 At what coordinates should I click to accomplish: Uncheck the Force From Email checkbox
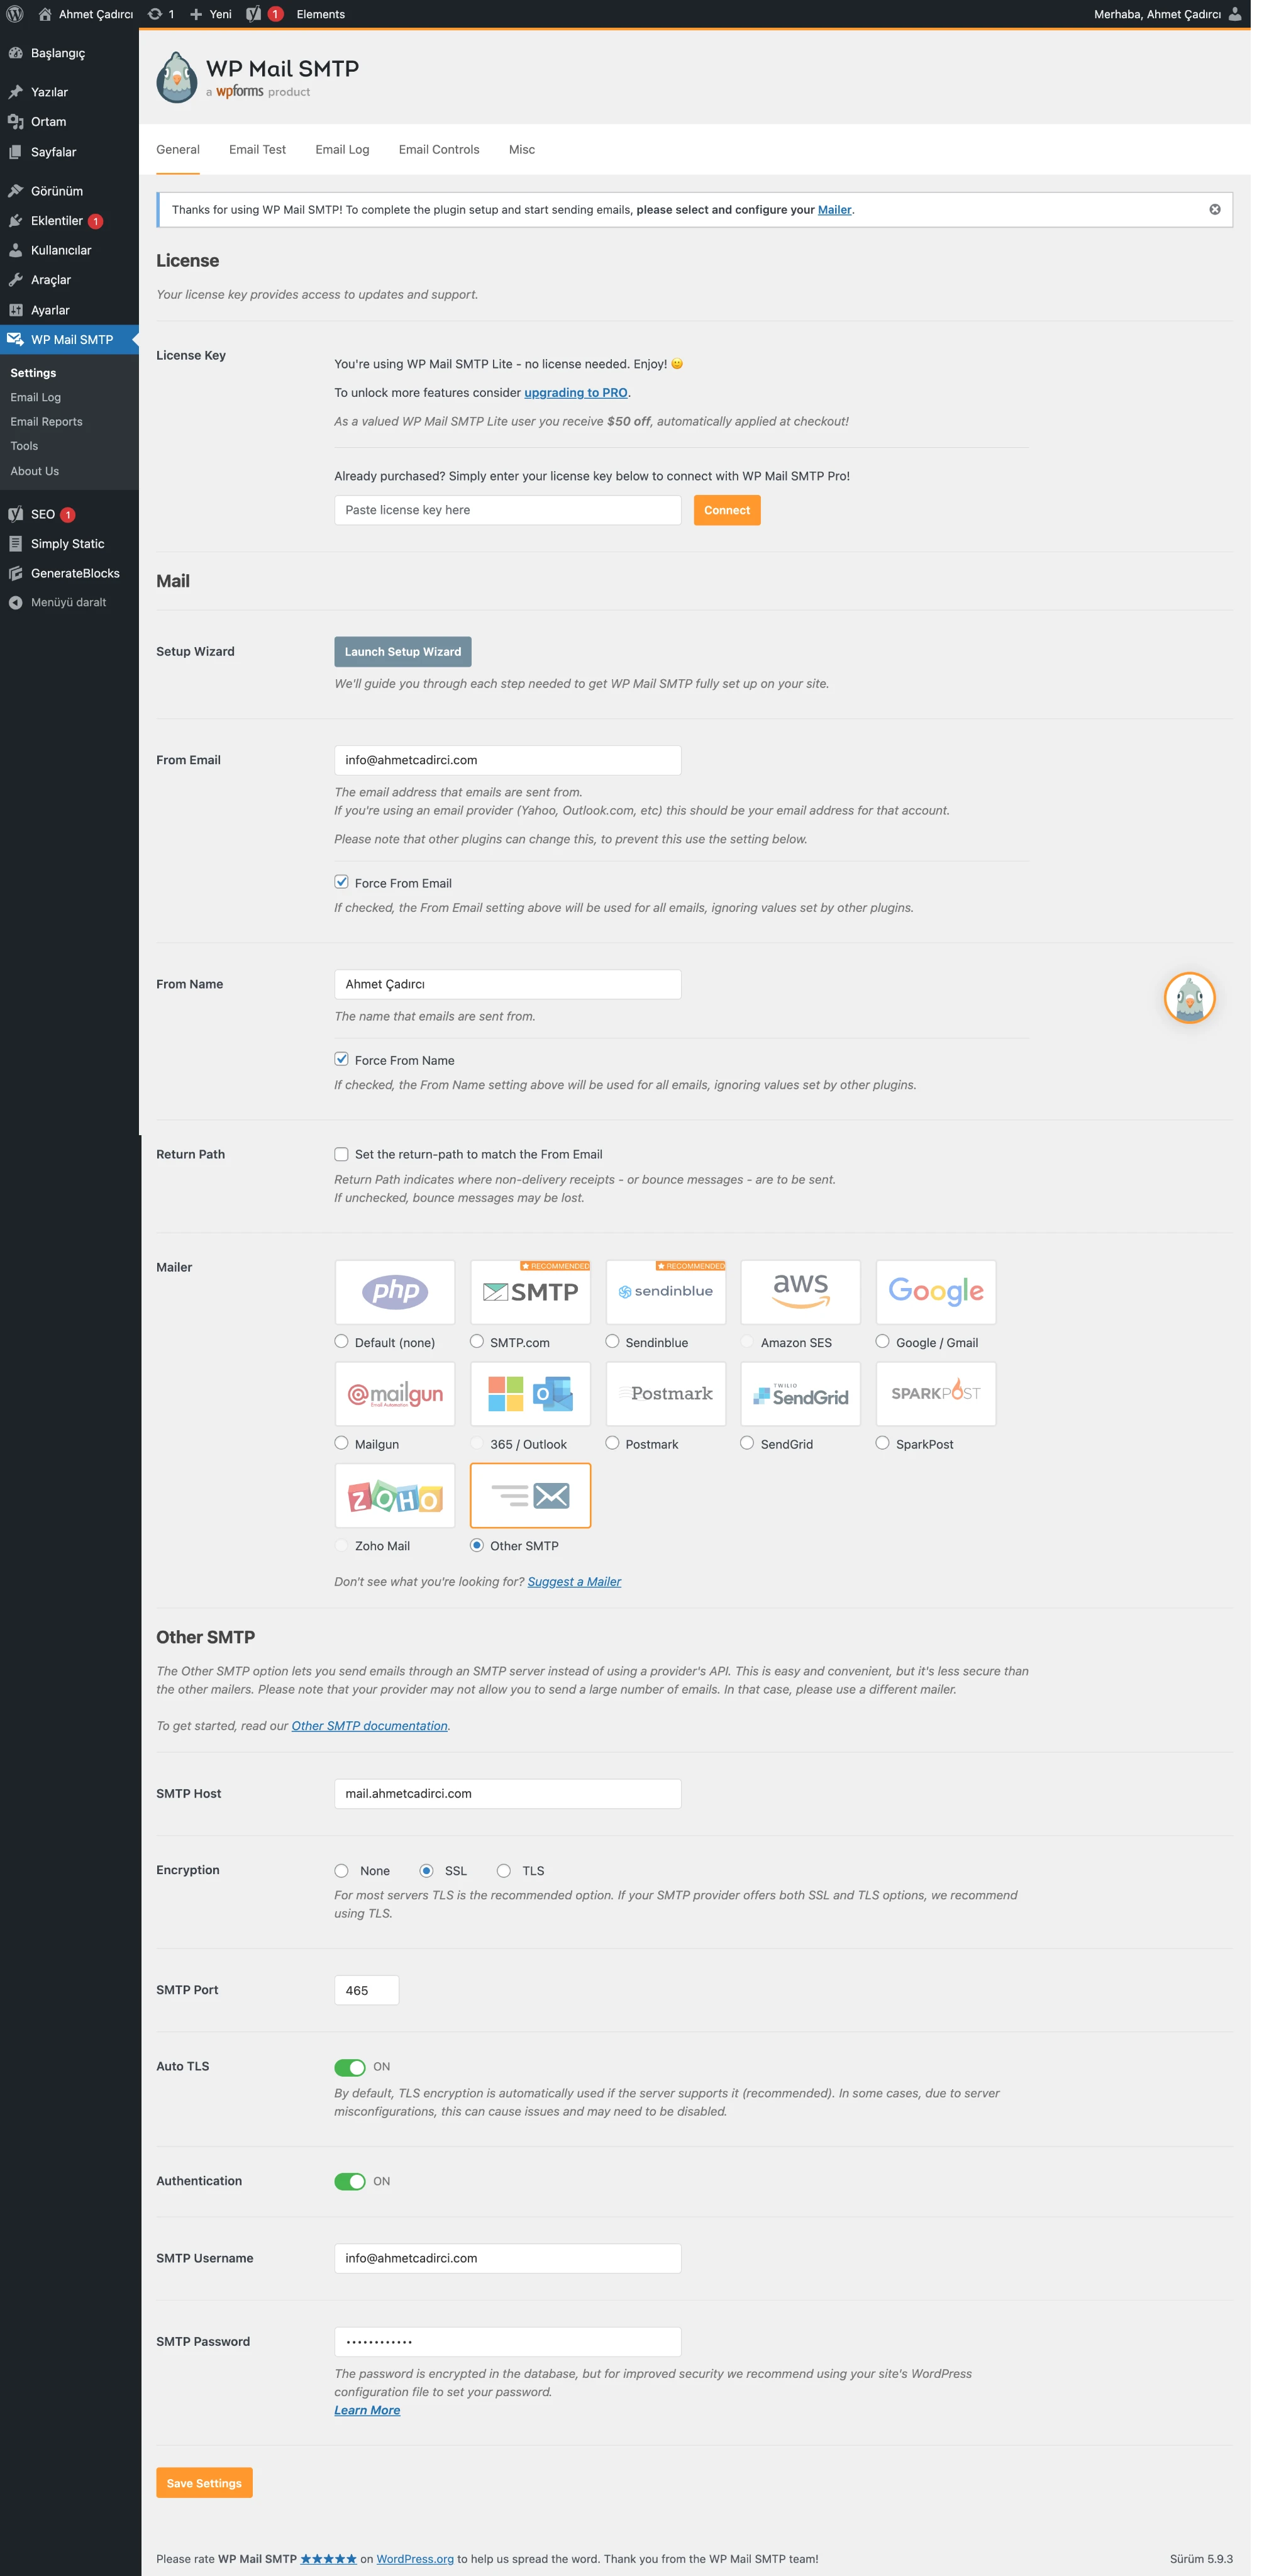point(341,882)
